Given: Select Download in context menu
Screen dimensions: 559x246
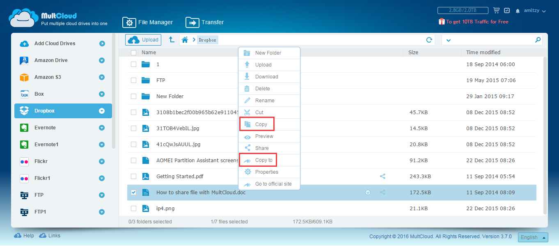Looking at the screenshot, I should pos(269,77).
